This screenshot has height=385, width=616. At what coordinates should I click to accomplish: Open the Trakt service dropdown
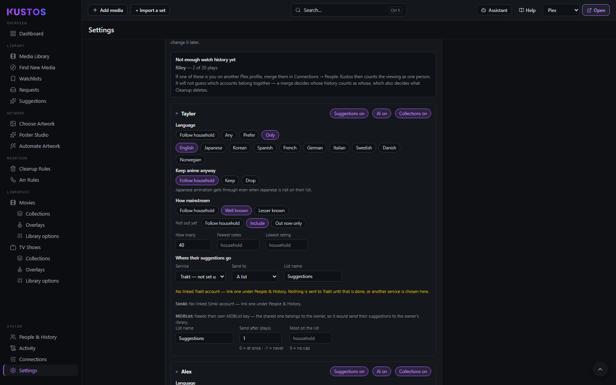[201, 277]
